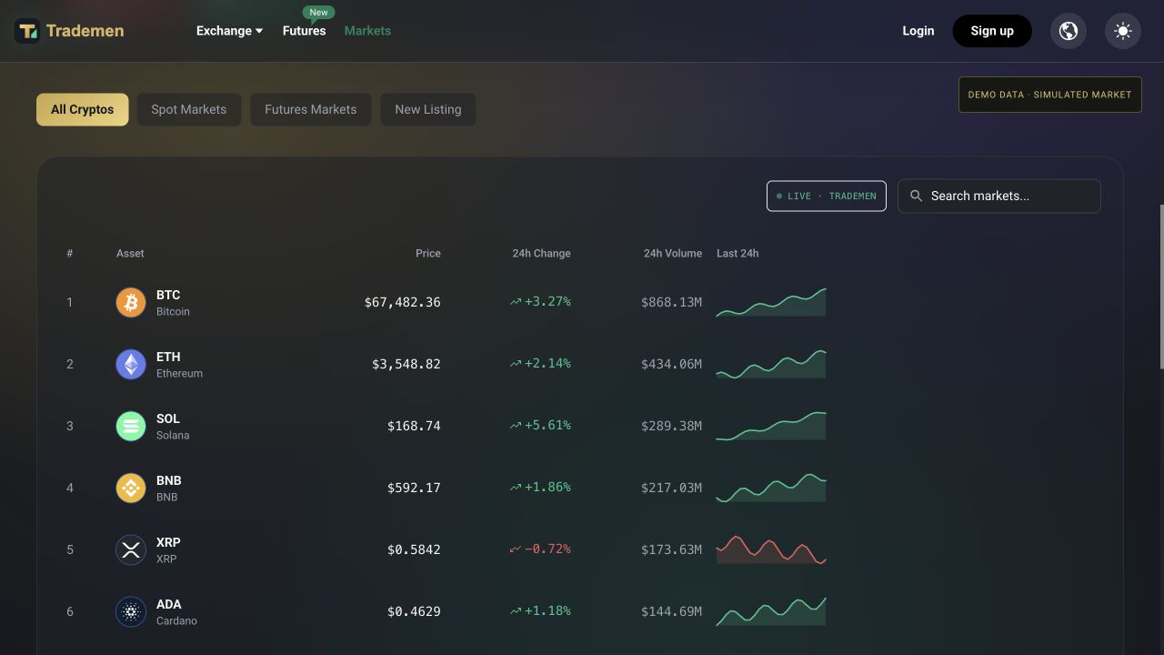Open BTC 24h sparkline chart
The height and width of the screenshot is (655, 1164).
click(771, 302)
